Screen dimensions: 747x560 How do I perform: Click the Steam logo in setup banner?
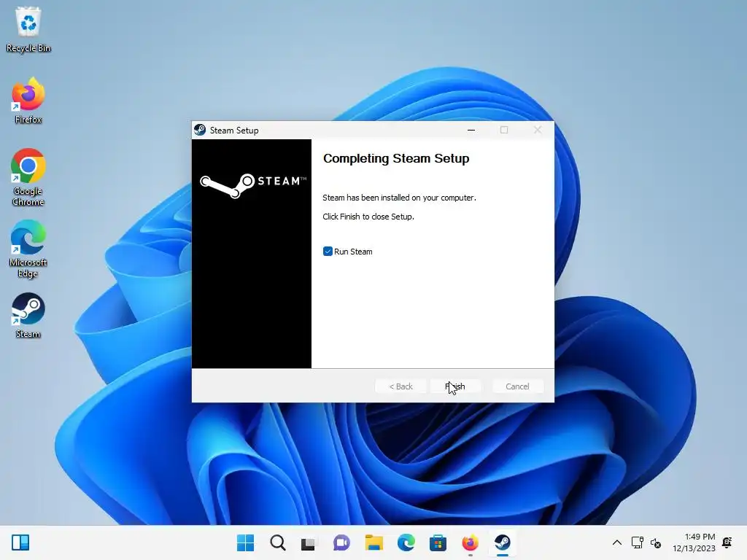(x=252, y=185)
